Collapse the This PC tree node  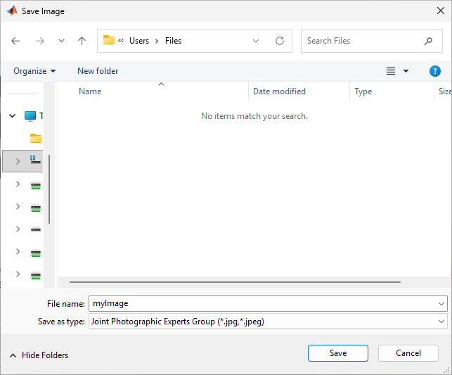[x=12, y=116]
